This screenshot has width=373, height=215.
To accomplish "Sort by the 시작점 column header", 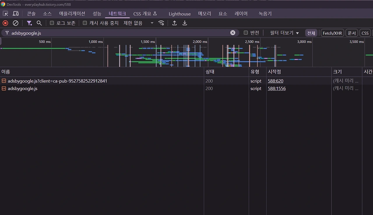I will (299, 72).
